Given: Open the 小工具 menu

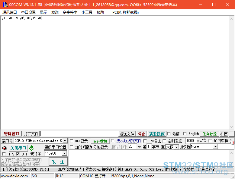Looking at the screenshot, I should 87,12.
